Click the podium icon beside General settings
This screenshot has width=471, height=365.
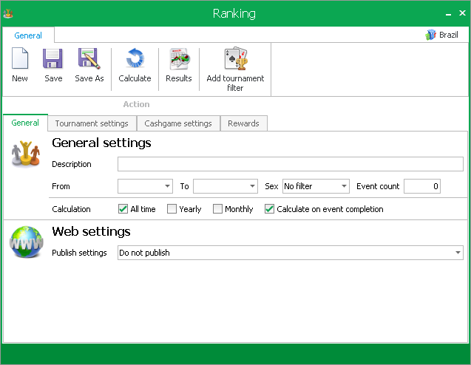coord(26,153)
